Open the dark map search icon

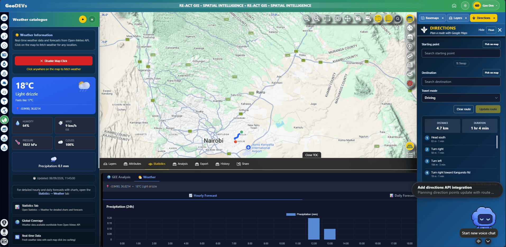(x=398, y=18)
